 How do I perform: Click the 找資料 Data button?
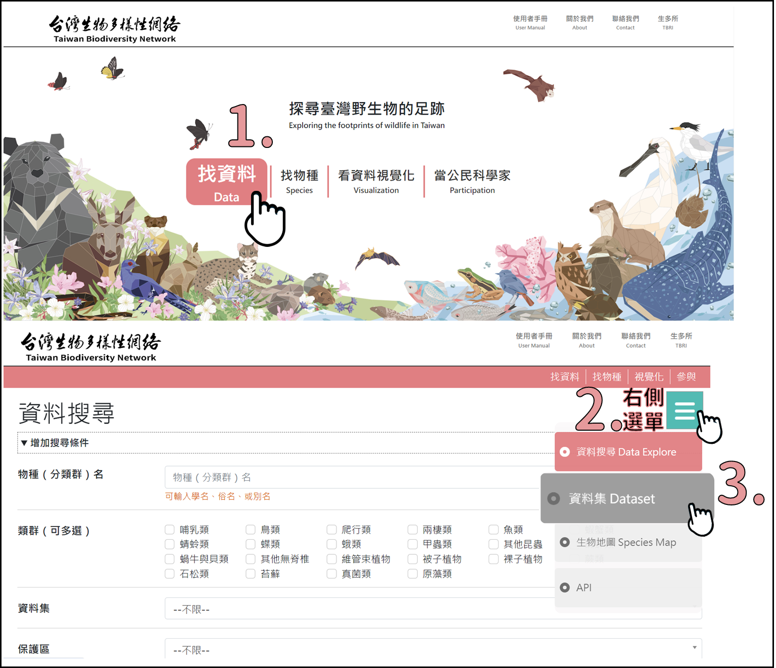pos(226,182)
